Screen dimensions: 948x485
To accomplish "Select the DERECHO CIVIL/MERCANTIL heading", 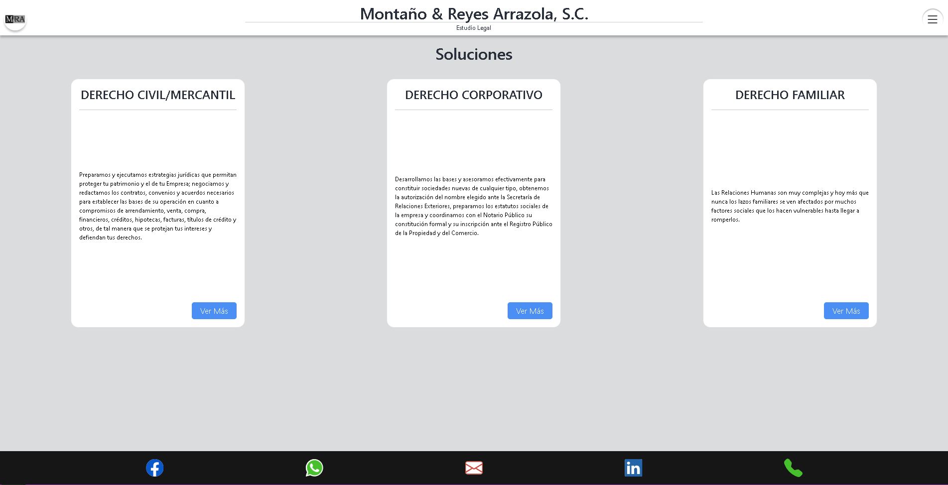I will pyautogui.click(x=158, y=95).
